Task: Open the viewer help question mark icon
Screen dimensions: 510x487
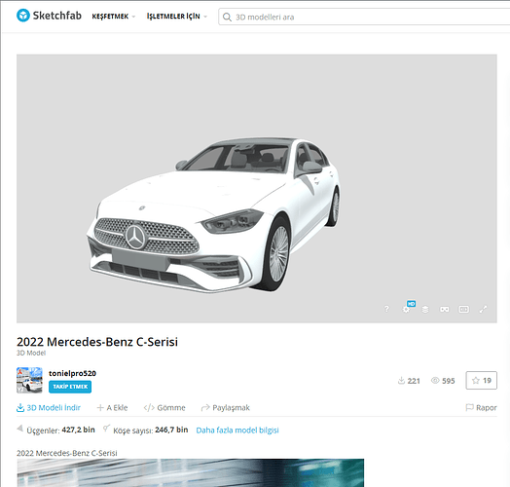Action: coord(386,309)
